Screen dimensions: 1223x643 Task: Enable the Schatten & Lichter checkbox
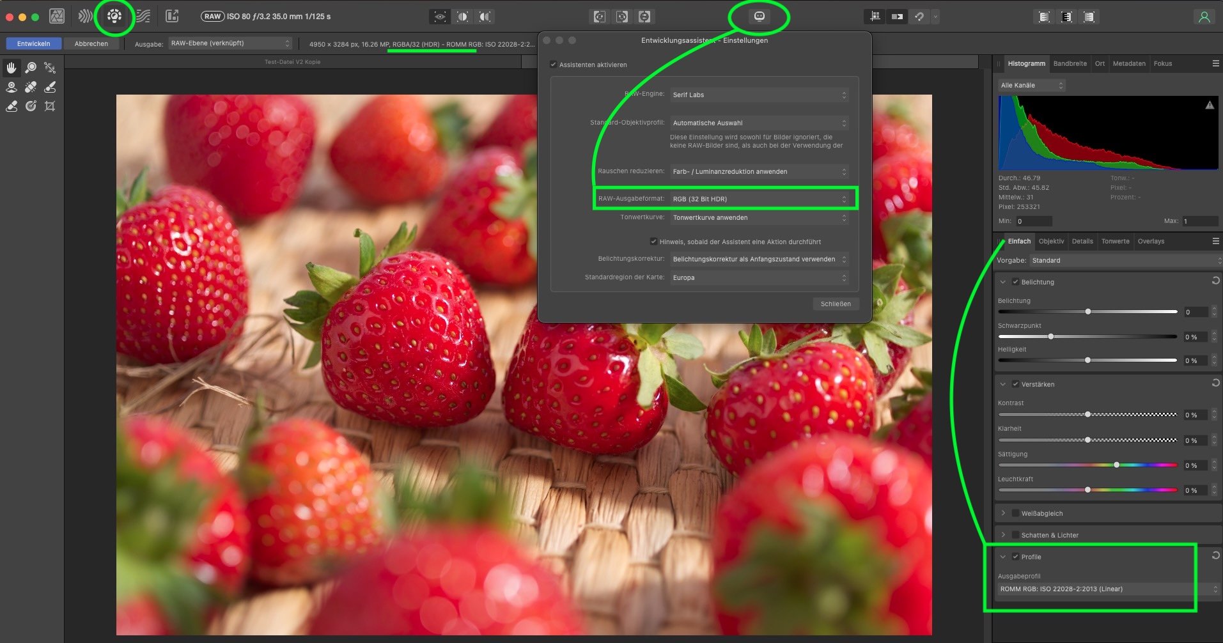(1015, 535)
